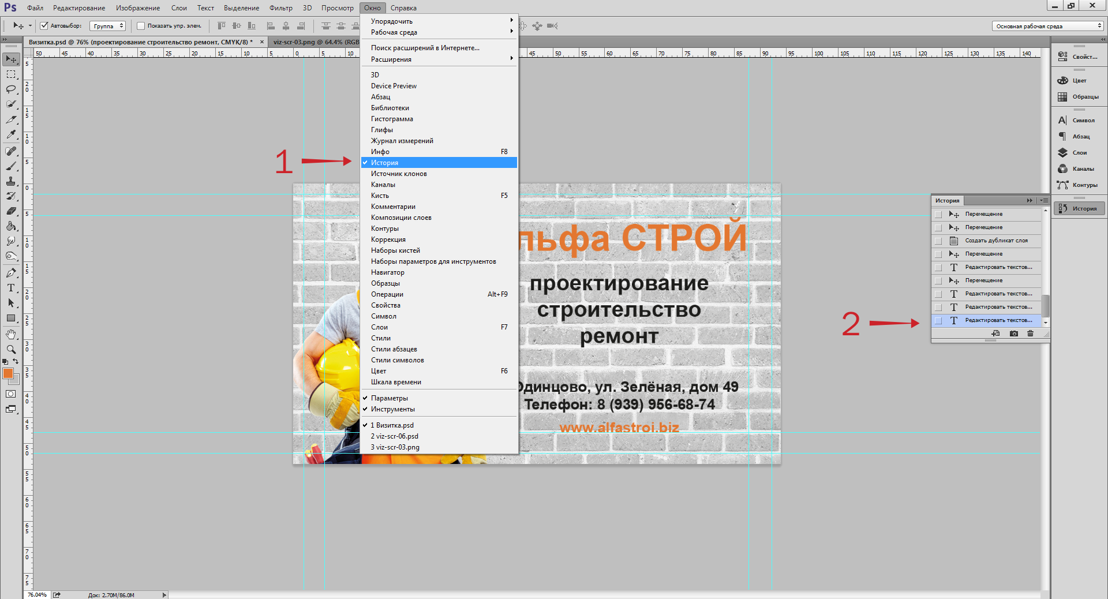Enable Показать упр. элем. checkbox
Screen dimensions: 1108x599
(140, 26)
